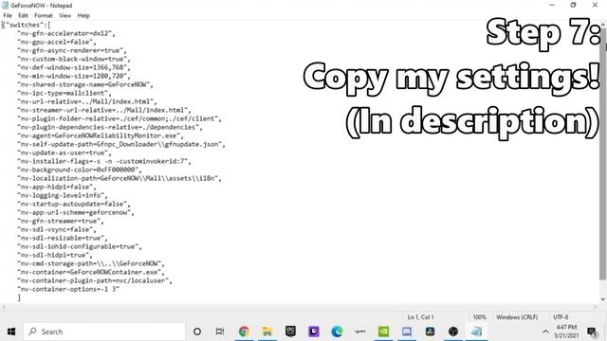The width and height of the screenshot is (607, 341).
Task: Click the "switches":[ opening line
Action: point(26,25)
